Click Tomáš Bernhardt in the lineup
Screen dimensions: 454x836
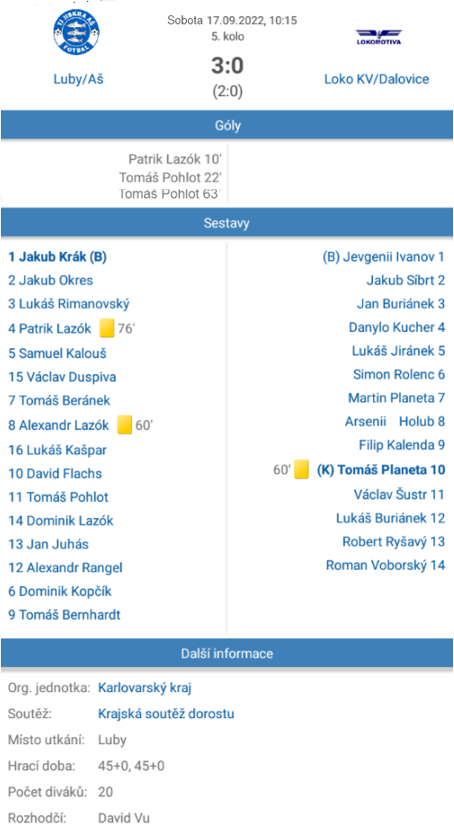click(x=65, y=615)
